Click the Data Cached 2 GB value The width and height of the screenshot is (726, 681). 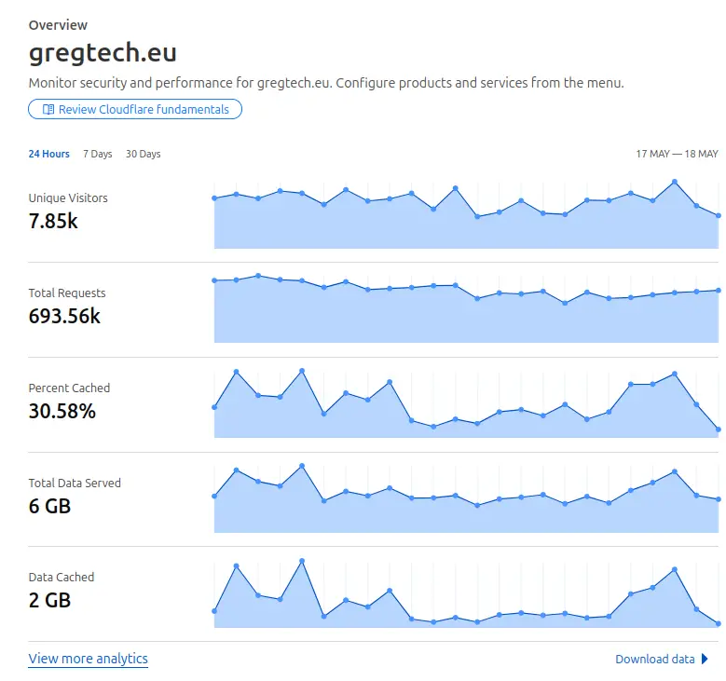49,601
